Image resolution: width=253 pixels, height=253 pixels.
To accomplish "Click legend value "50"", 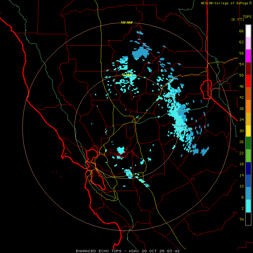I will tap(241, 75).
